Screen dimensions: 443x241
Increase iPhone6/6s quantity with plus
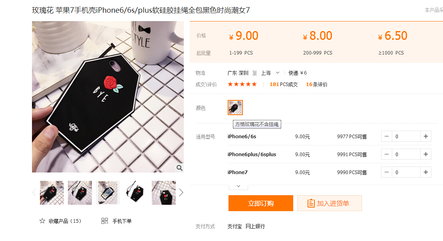pos(426,136)
